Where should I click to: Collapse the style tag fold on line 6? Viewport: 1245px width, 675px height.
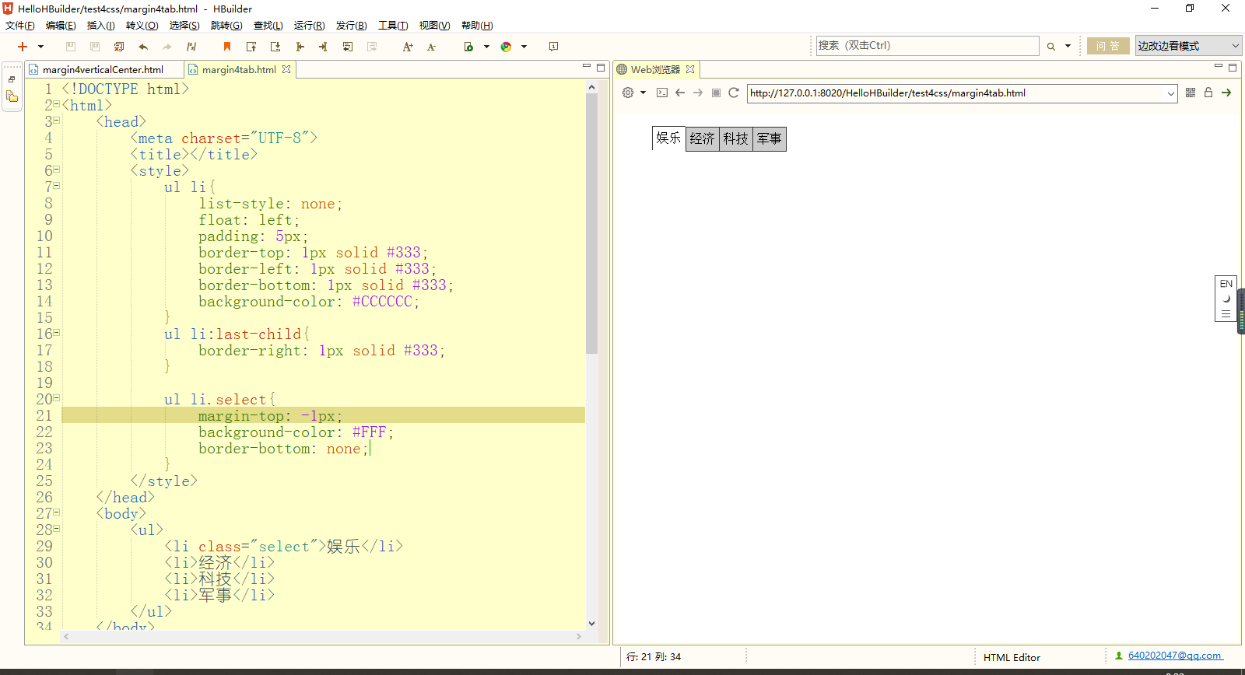(x=57, y=170)
